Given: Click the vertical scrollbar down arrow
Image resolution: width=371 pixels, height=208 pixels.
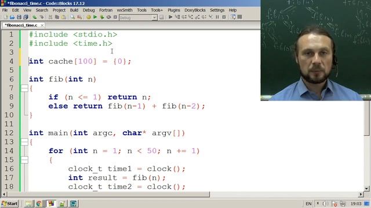Looking at the screenshot, I should click(366, 188).
